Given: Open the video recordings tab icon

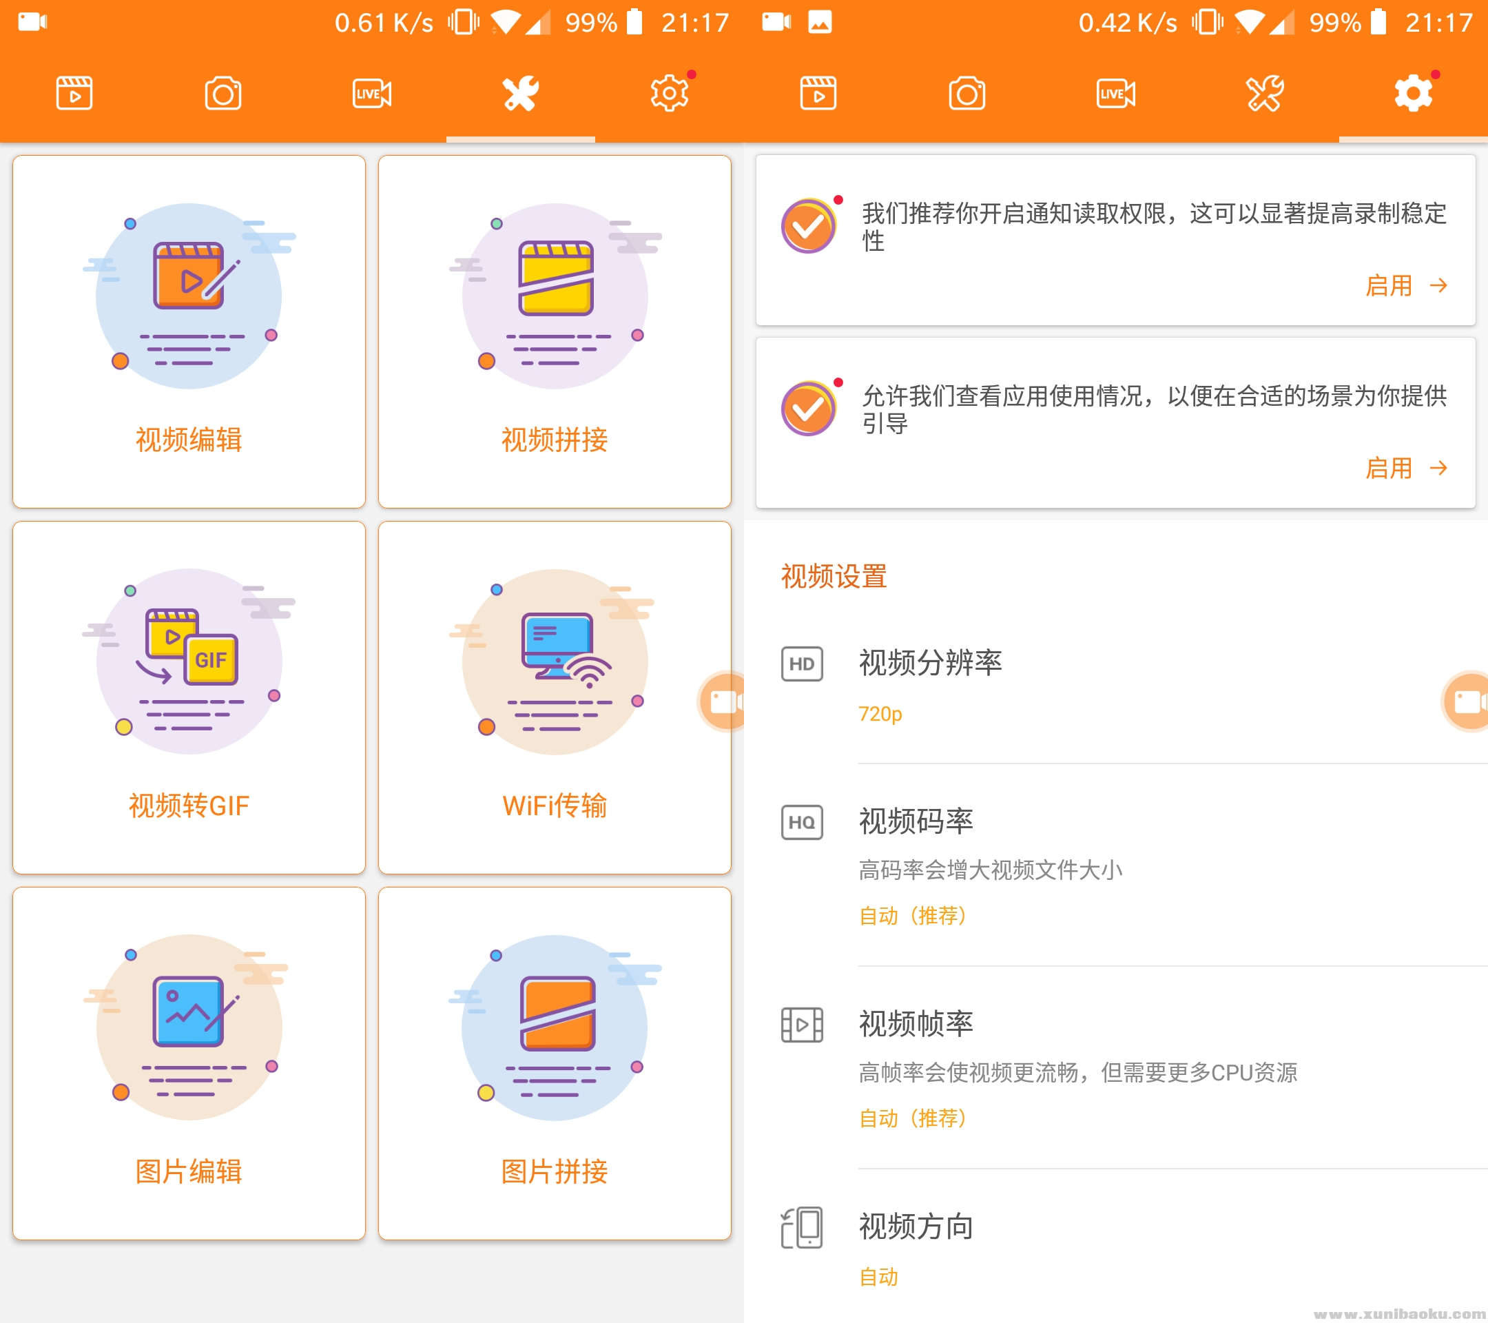Looking at the screenshot, I should [73, 92].
